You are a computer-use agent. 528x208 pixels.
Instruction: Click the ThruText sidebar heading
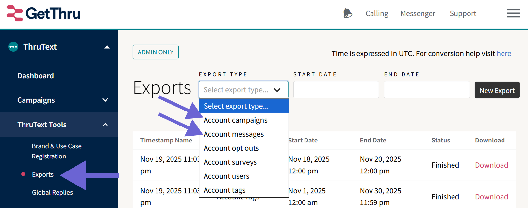(x=40, y=47)
